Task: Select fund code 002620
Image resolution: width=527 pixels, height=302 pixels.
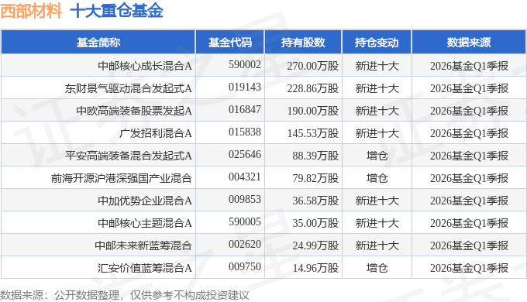Action: pyautogui.click(x=245, y=244)
